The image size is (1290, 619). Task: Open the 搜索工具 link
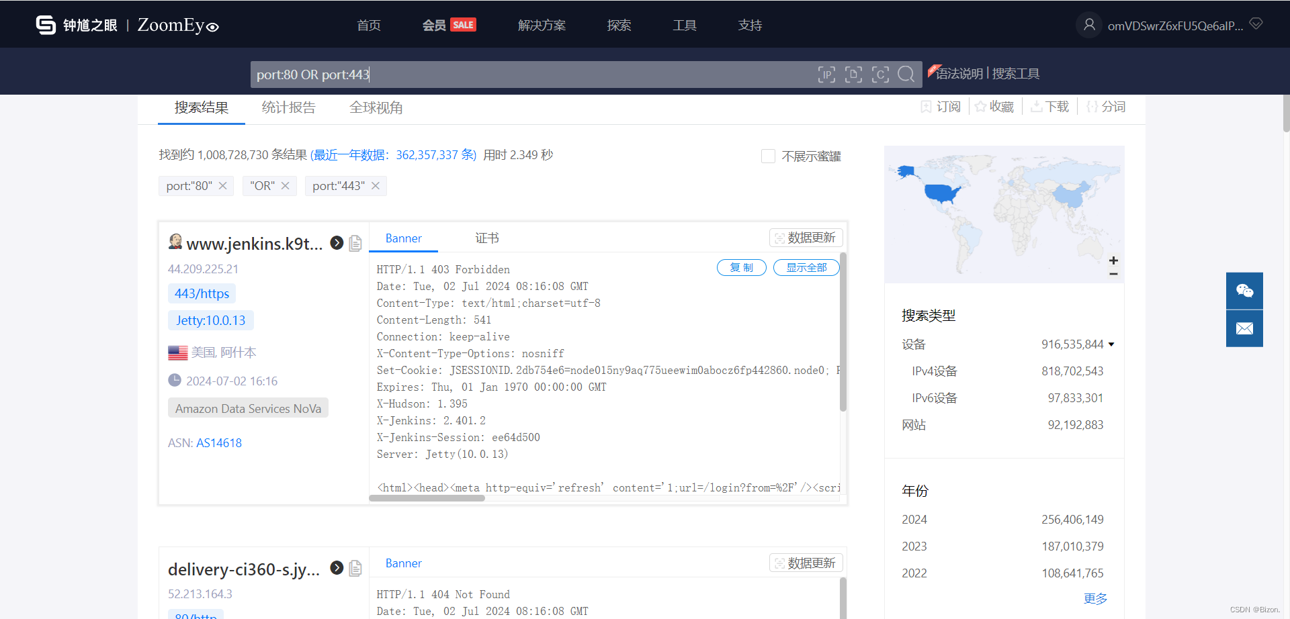pyautogui.click(x=1016, y=73)
